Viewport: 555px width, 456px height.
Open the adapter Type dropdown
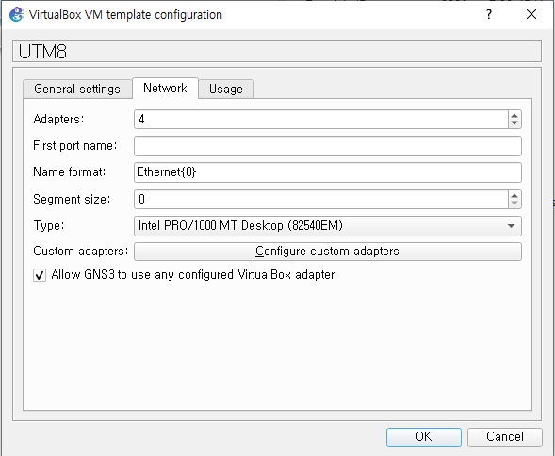(327, 226)
